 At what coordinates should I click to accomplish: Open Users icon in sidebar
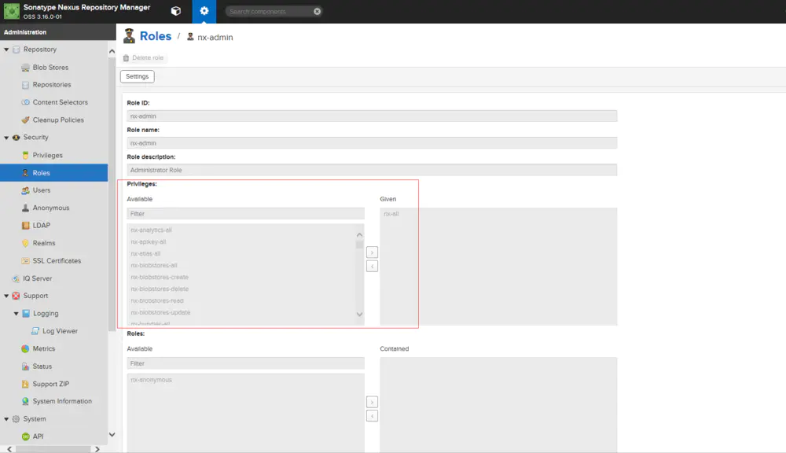[x=26, y=190]
